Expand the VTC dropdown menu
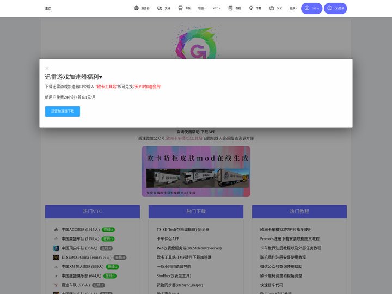392x294 pixels. pyautogui.click(x=217, y=8)
